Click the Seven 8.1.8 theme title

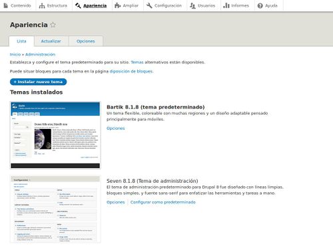(x=152, y=181)
